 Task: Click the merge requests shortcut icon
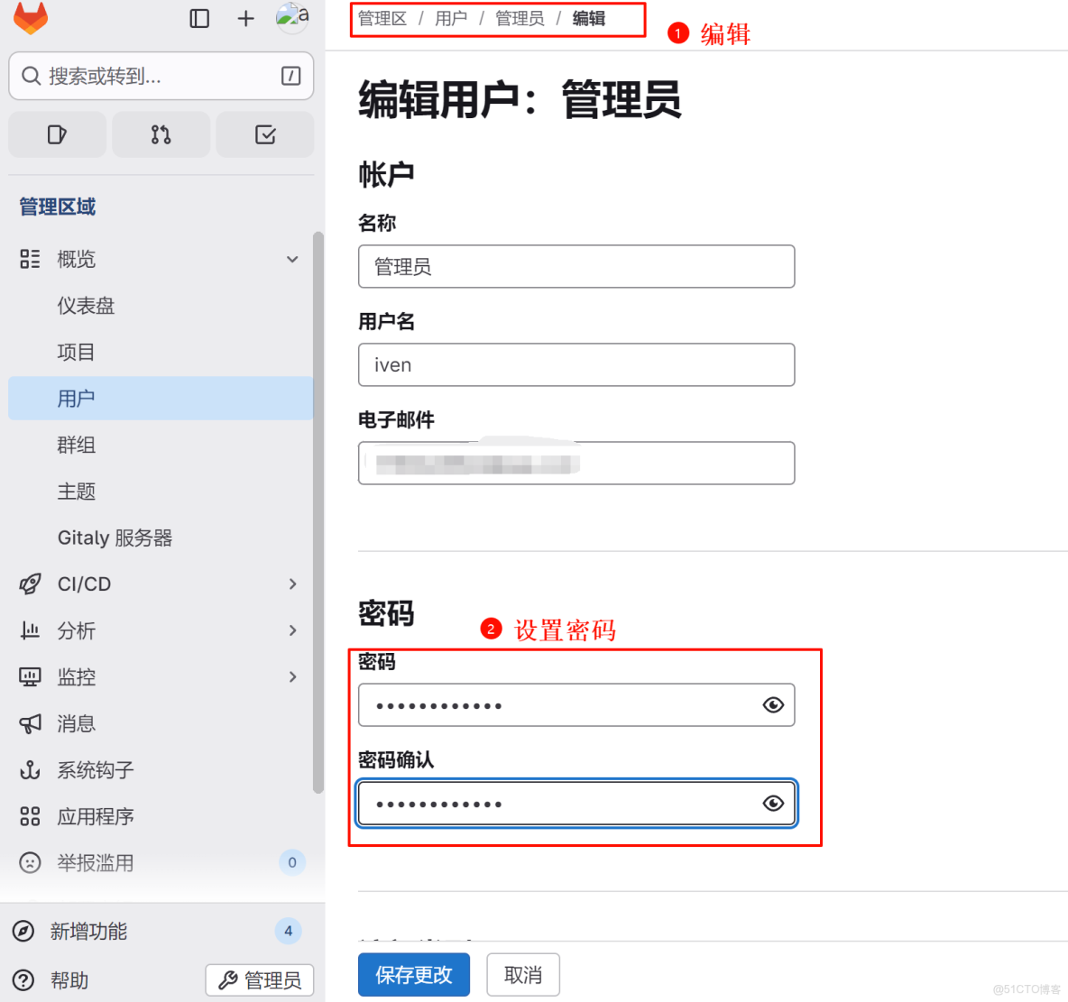pyautogui.click(x=161, y=133)
